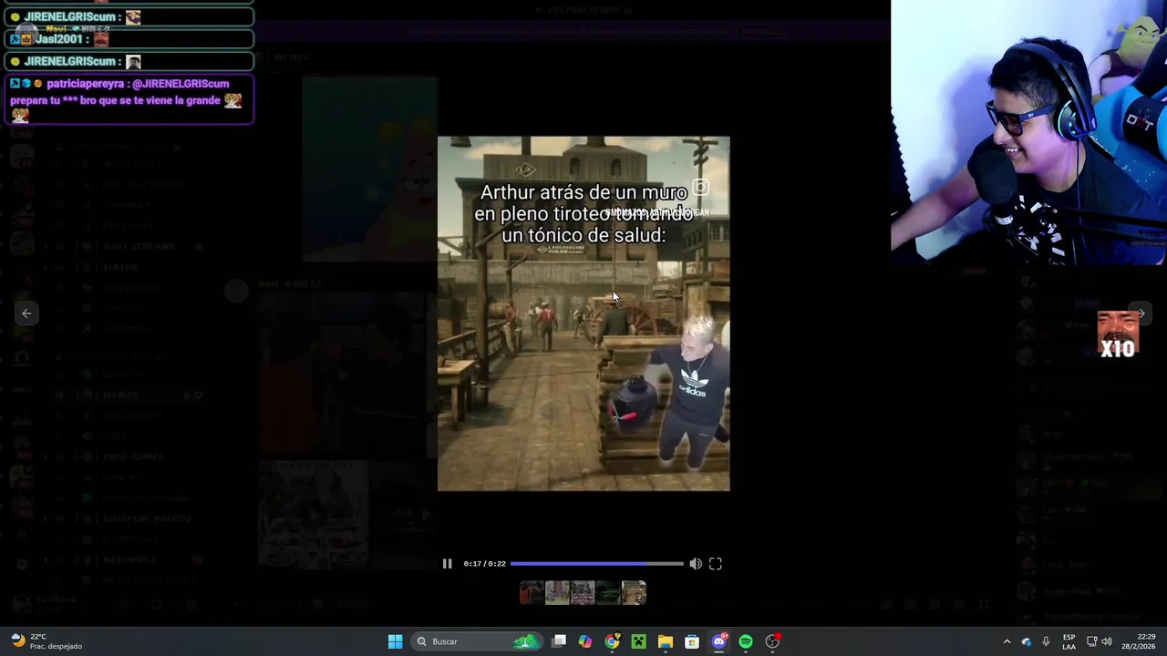Click the video frame showing Arthur meme
Screen dimensions: 1167x656
pos(583,313)
